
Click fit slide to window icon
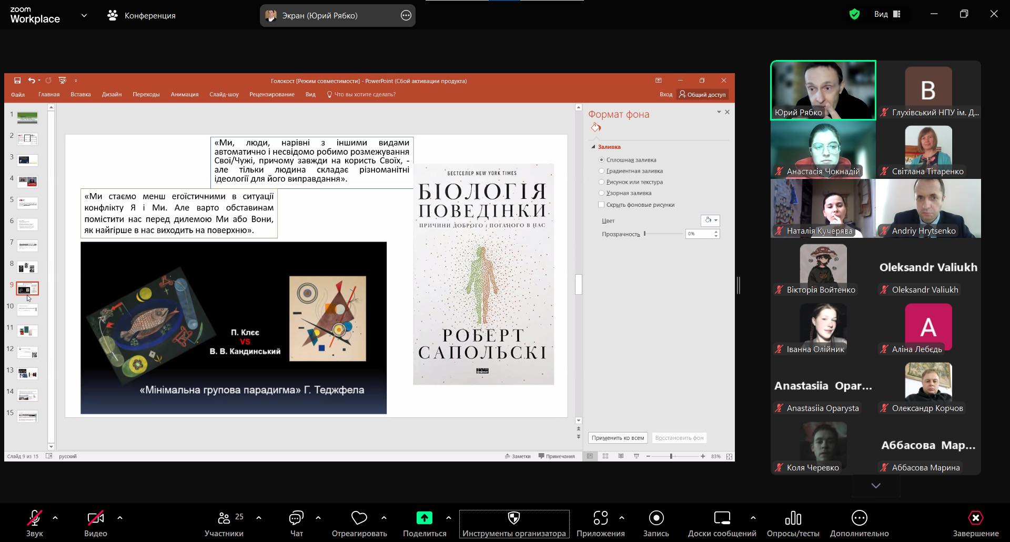click(729, 456)
